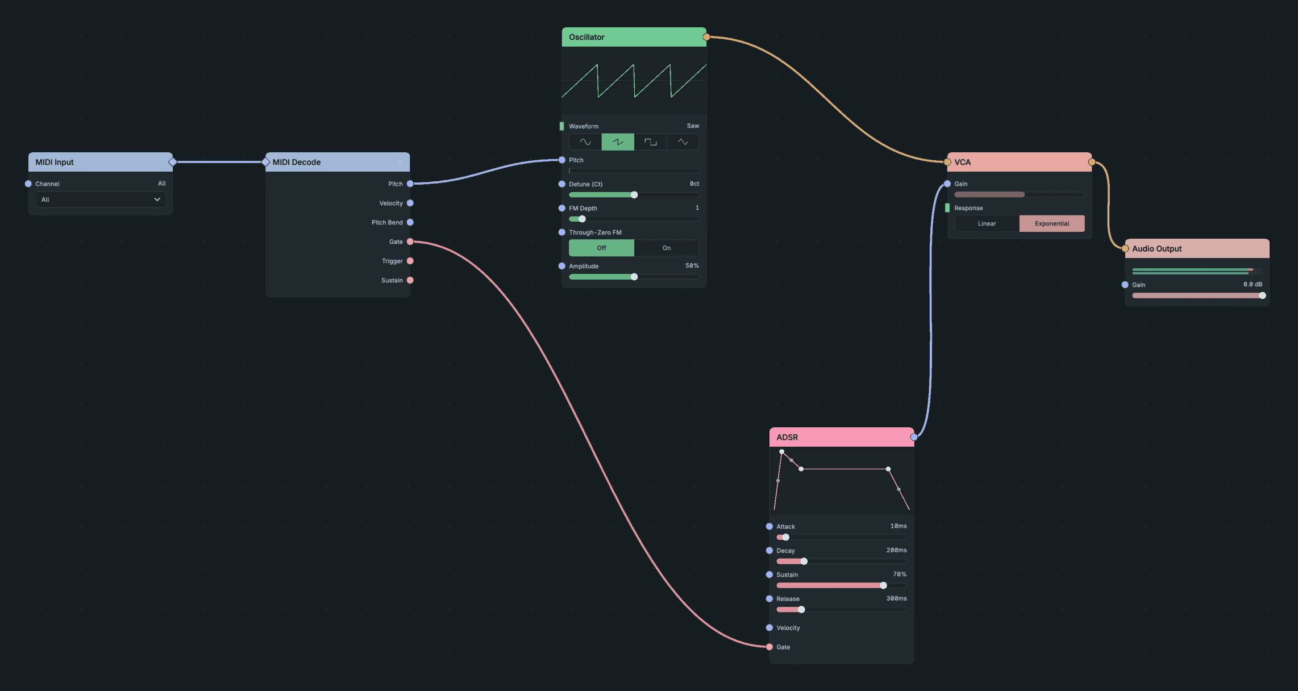Click the ADSR envelope output port
Screen dimensions: 1298x691
913,437
